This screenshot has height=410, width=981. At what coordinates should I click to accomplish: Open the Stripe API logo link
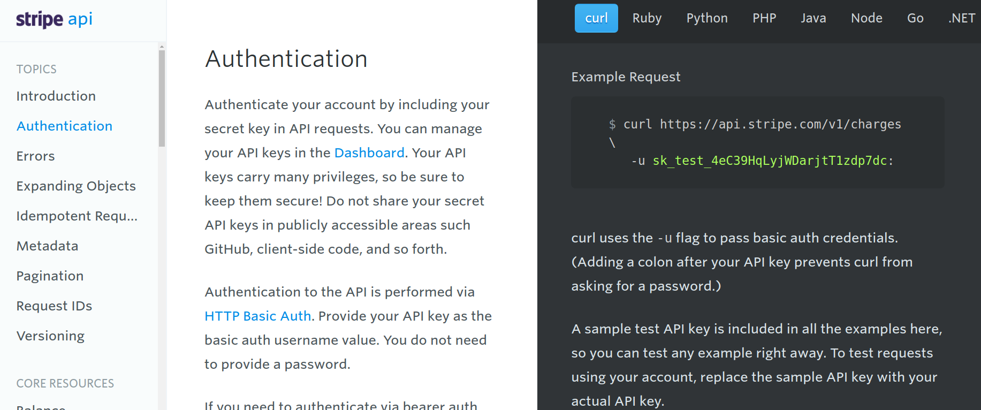tap(54, 19)
